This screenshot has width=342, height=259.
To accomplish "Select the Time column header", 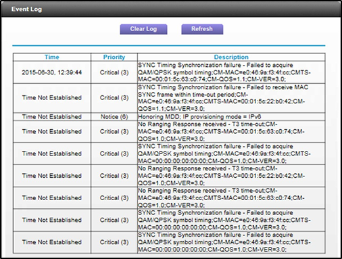I will pyautogui.click(x=52, y=57).
